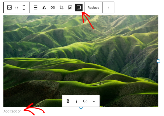Screen dimensions: 164x116
Task: Insert a link from the image toolbar
Action: click(53, 8)
